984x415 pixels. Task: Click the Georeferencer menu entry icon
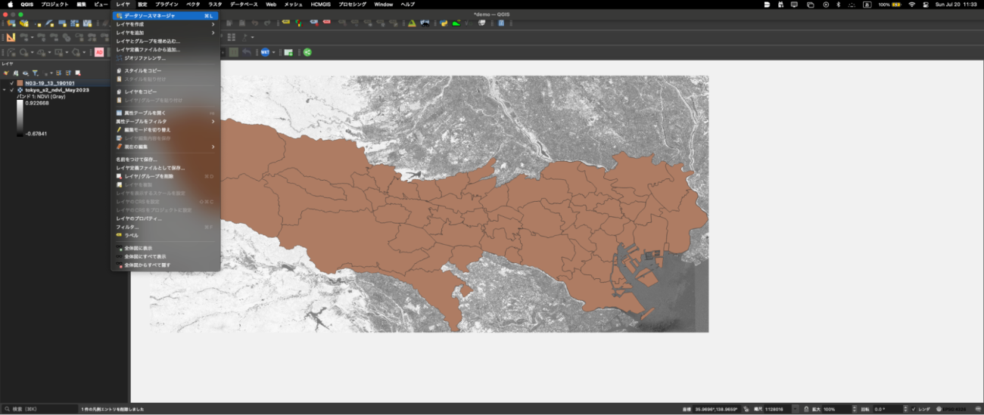point(120,58)
